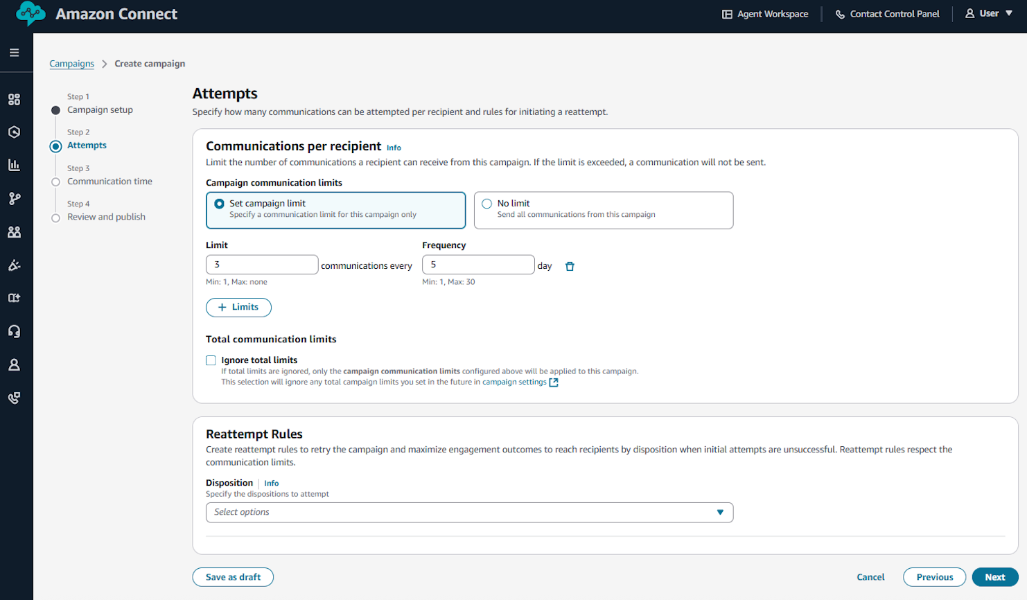
Task: Click the Amazon Connect cloud logo
Action: coord(30,14)
